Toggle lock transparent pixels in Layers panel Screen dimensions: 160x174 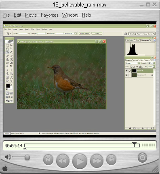pos(131,67)
